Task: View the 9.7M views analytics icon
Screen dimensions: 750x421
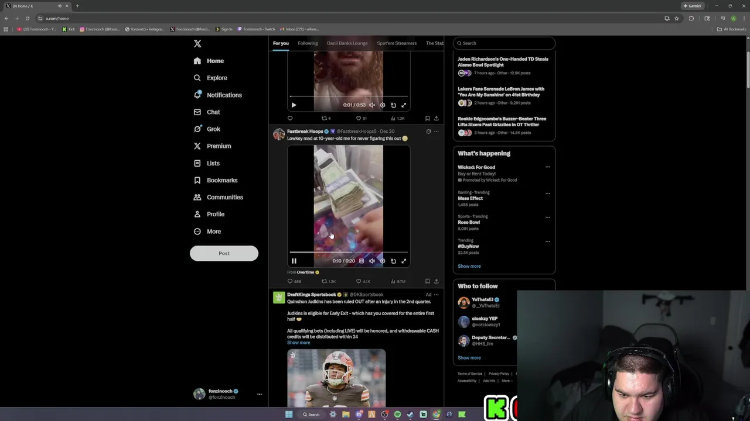Action: [x=393, y=281]
